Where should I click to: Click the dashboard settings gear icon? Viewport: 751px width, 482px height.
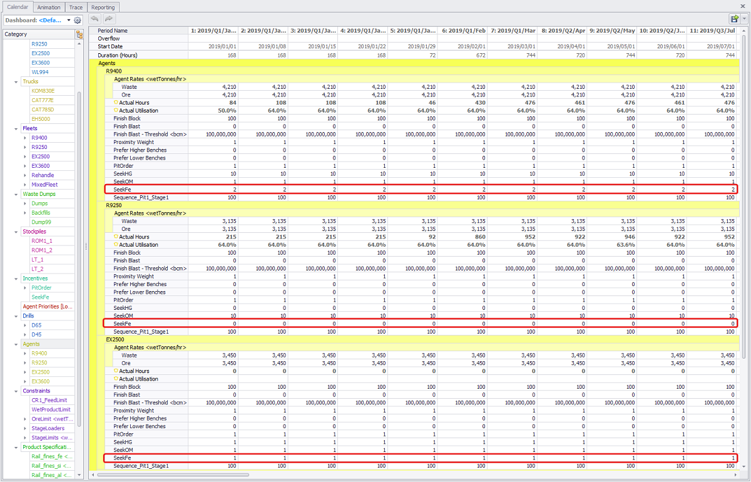click(78, 21)
